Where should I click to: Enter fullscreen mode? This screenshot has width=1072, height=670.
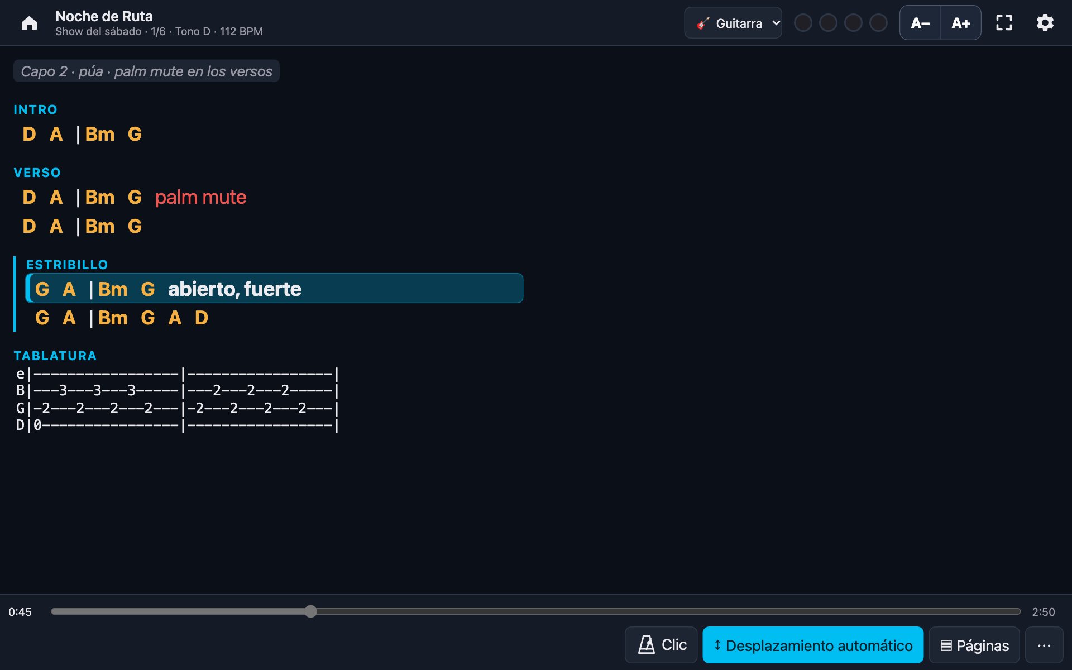coord(1004,23)
